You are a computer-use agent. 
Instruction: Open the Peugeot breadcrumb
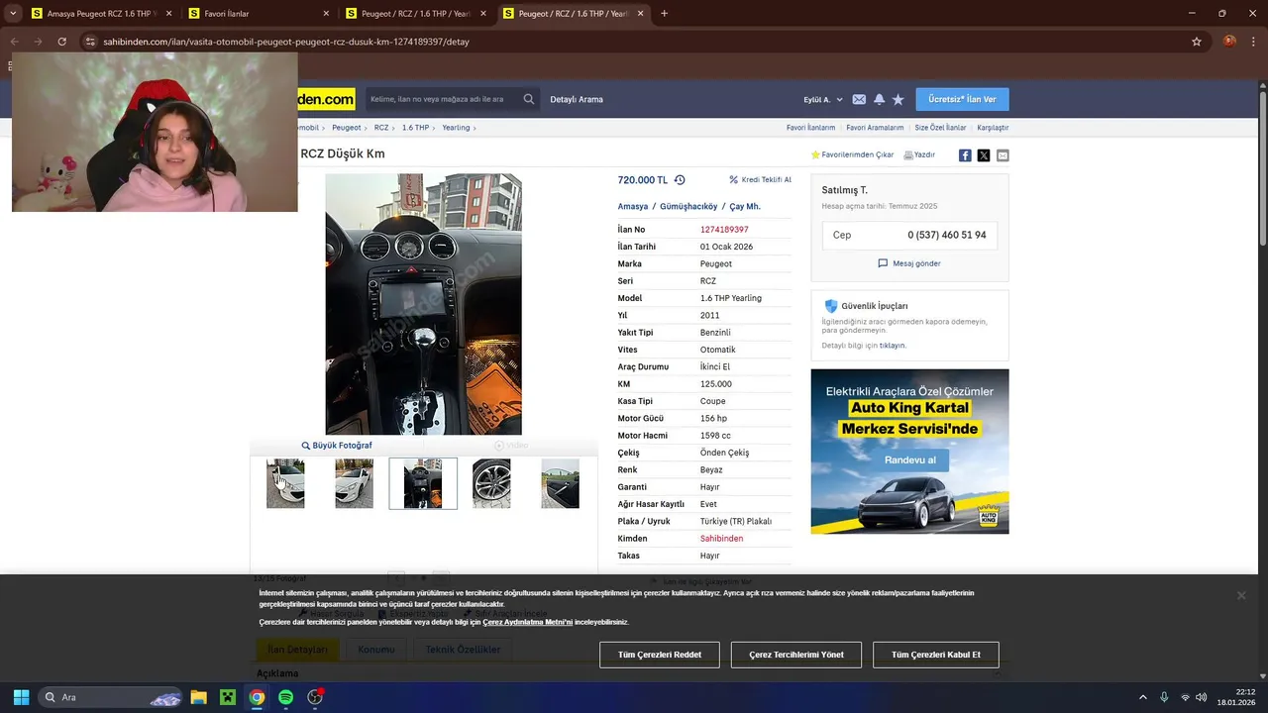[x=347, y=128]
